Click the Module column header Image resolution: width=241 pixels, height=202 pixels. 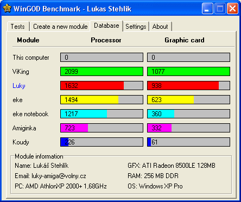click(x=28, y=40)
